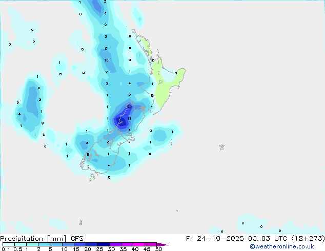Click the Chatham Islands outline east of New Zealand
The width and height of the screenshot is (325, 251).
[222, 147]
